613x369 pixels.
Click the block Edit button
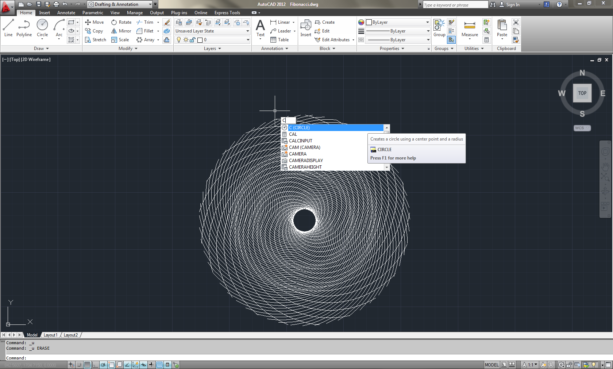(322, 31)
